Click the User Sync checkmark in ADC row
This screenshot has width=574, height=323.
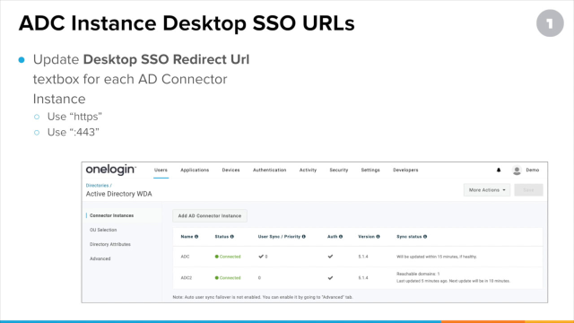point(261,257)
